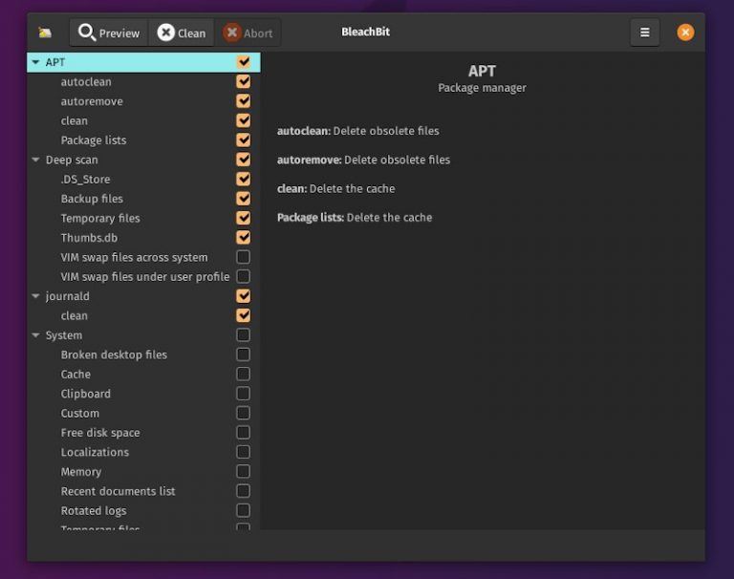Check the Memory checkbox
Viewport: 734px width, 579px height.
point(244,471)
